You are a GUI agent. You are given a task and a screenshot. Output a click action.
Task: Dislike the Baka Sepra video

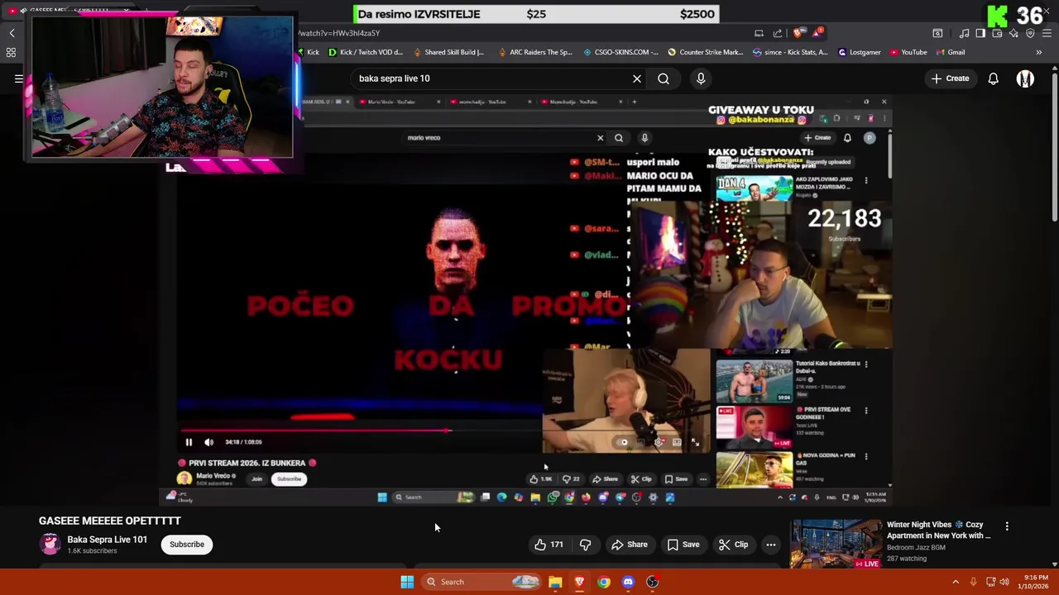pos(585,545)
